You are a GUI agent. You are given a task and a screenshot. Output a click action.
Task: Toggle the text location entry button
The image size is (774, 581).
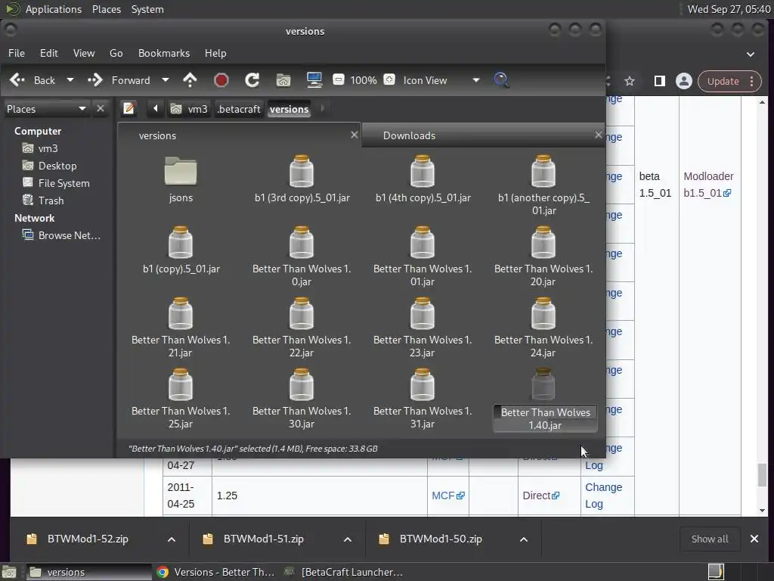[128, 108]
